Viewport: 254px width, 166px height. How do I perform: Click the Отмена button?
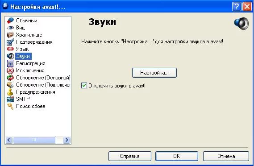[x=226, y=156]
